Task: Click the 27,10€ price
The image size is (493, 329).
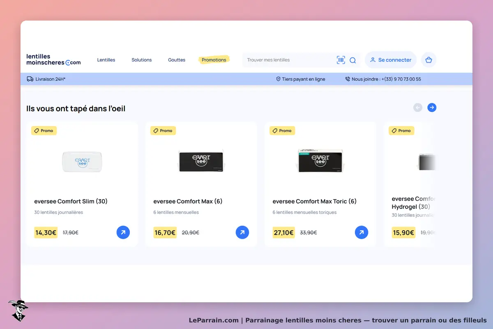Action: [x=284, y=233]
